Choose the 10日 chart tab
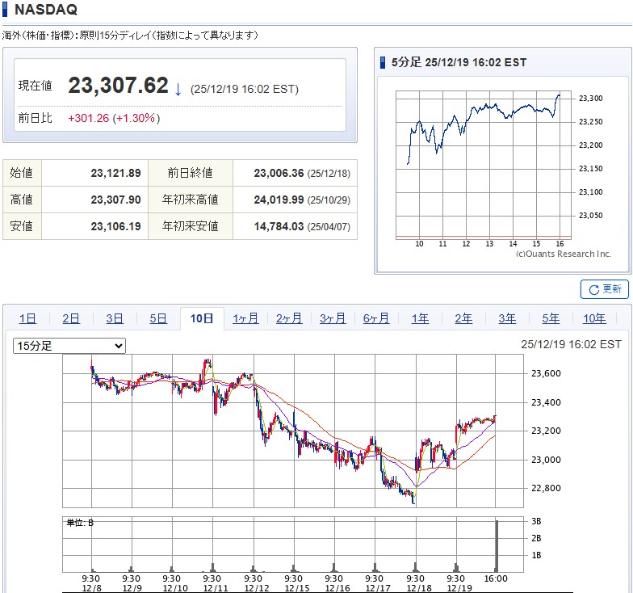 pyautogui.click(x=202, y=318)
